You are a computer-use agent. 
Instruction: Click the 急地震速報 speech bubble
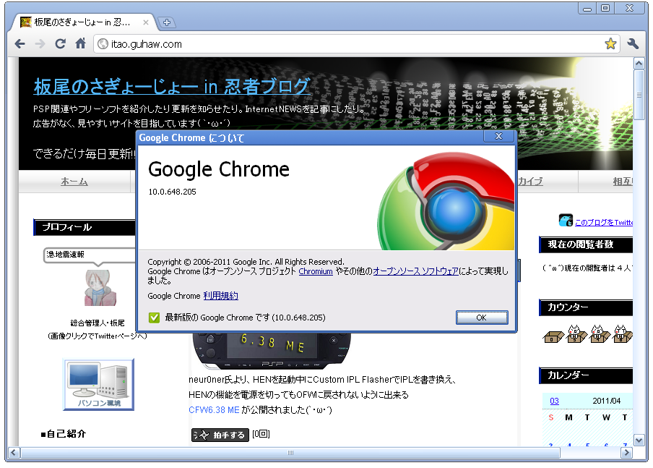tap(90, 255)
